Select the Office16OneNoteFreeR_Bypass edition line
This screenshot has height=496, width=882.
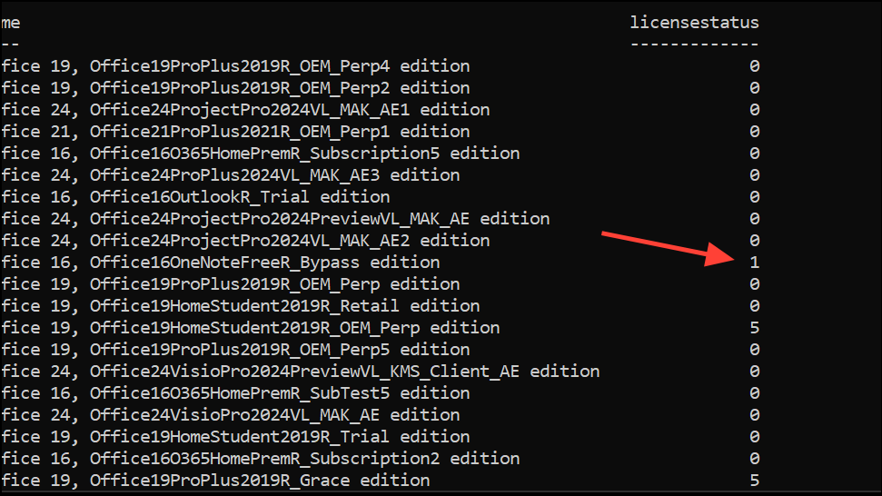pos(263,263)
